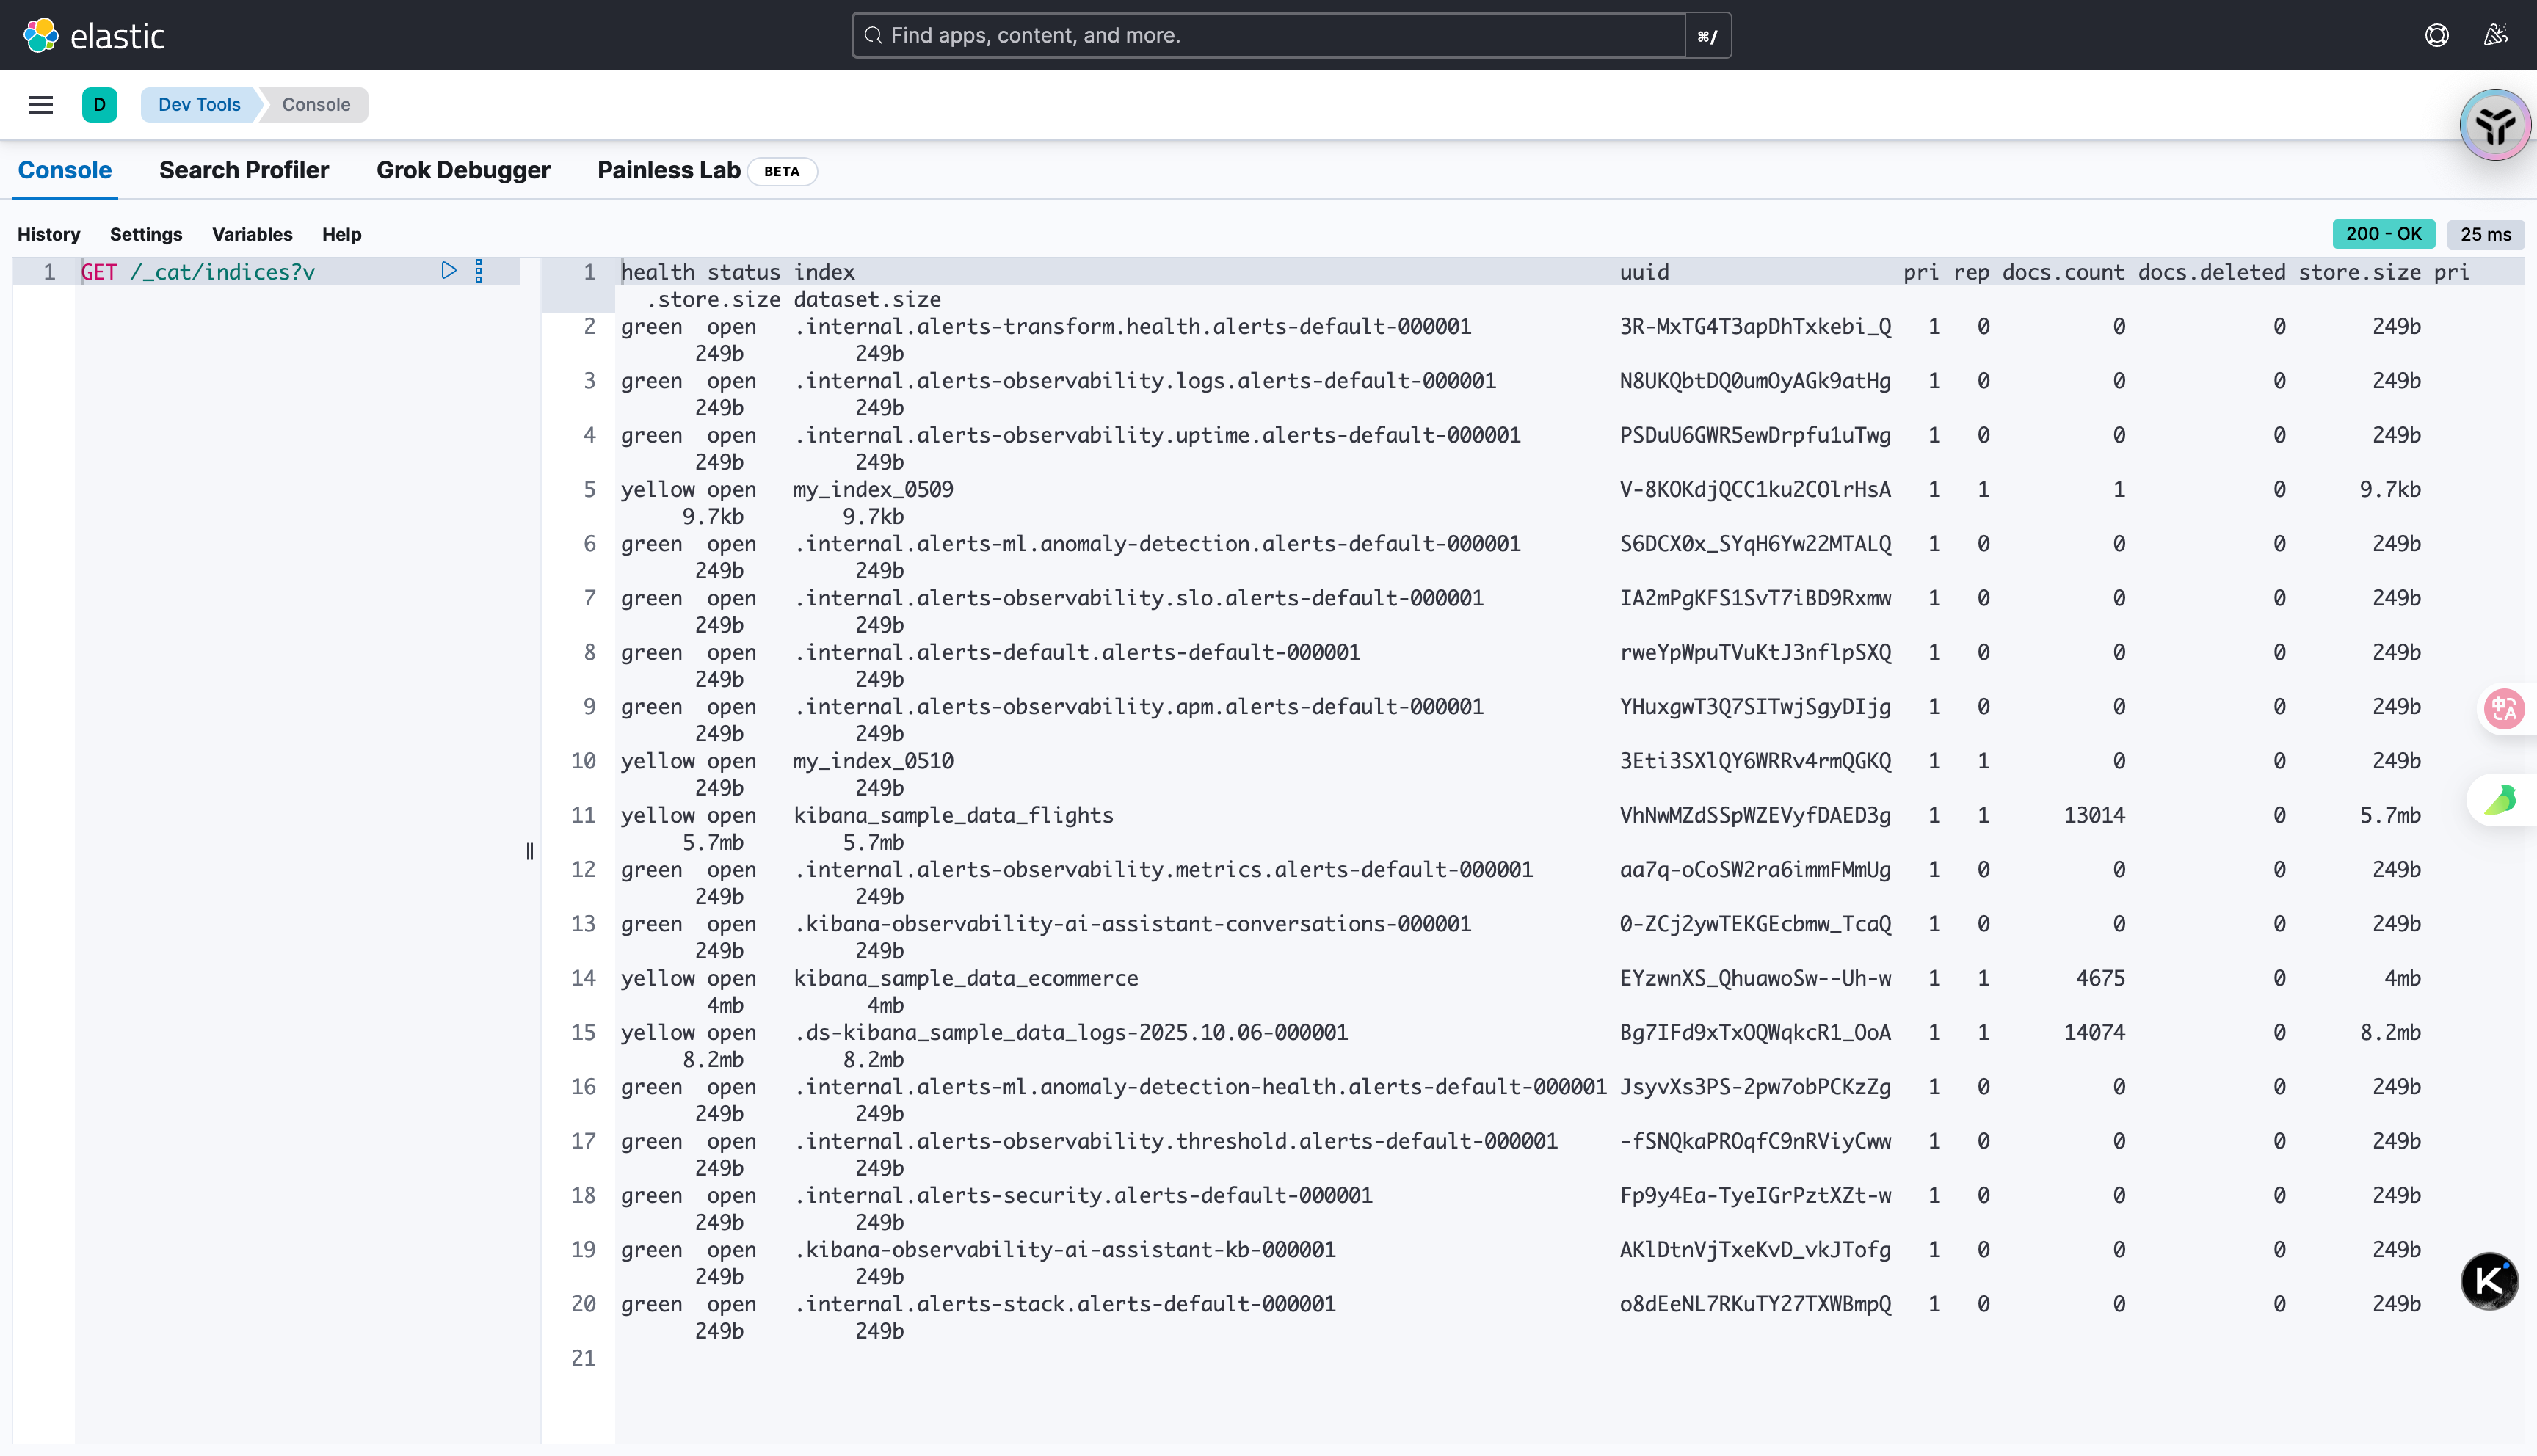
Task: Click the panel resize divider handle
Action: [530, 851]
